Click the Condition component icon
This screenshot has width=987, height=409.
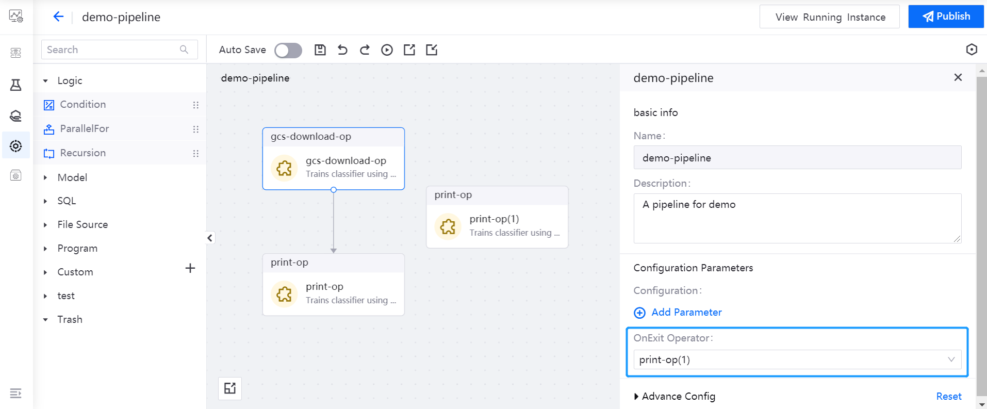tap(49, 105)
